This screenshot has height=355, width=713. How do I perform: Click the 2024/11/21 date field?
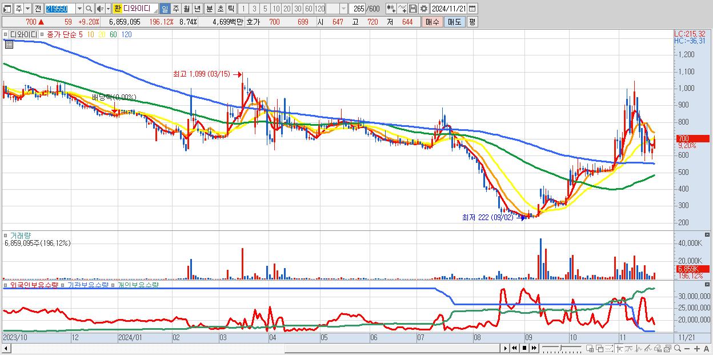(449, 9)
